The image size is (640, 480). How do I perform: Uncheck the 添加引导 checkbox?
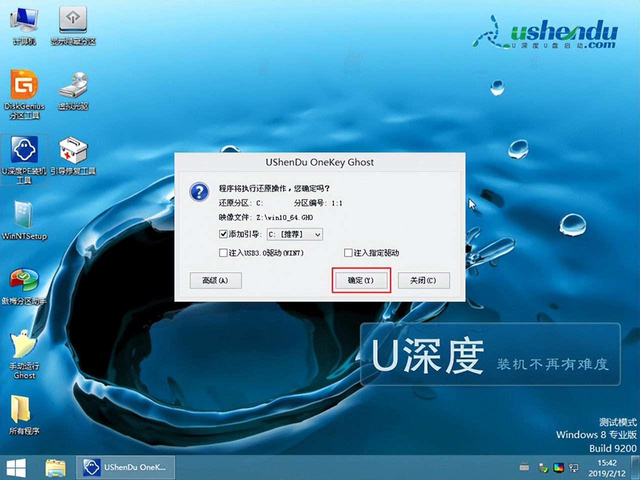point(223,234)
